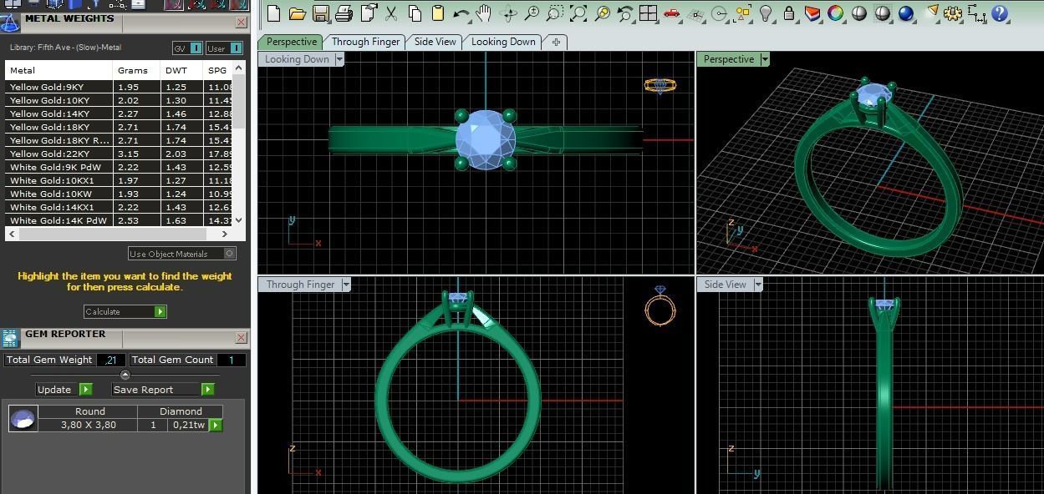1044x494 pixels.
Task: Print using the printer icon
Action: pyautogui.click(x=343, y=13)
